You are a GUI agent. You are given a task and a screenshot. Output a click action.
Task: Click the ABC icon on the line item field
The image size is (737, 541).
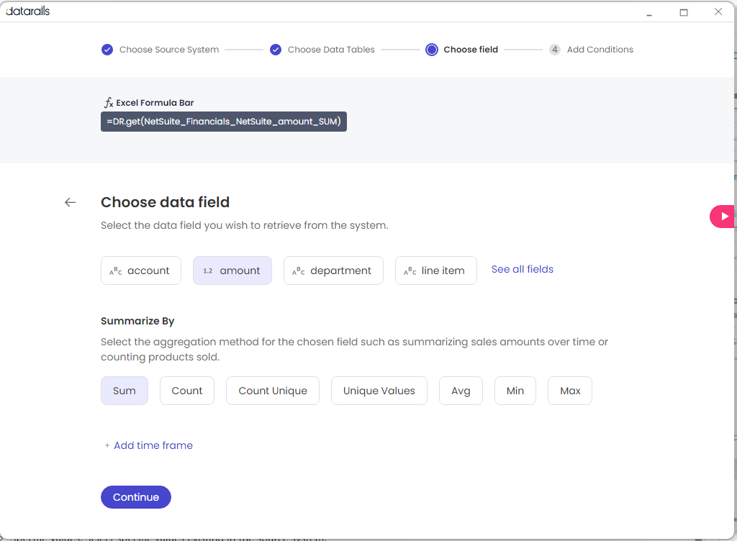tap(412, 270)
